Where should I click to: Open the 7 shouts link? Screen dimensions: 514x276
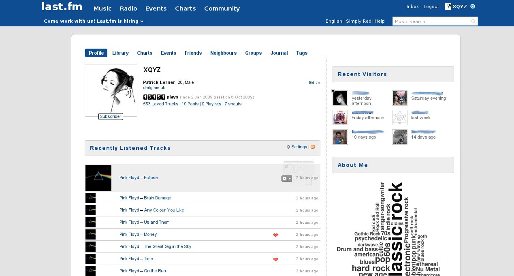233,104
